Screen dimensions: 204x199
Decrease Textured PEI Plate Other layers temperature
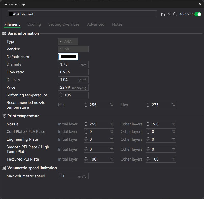pyautogui.click(x=148, y=161)
